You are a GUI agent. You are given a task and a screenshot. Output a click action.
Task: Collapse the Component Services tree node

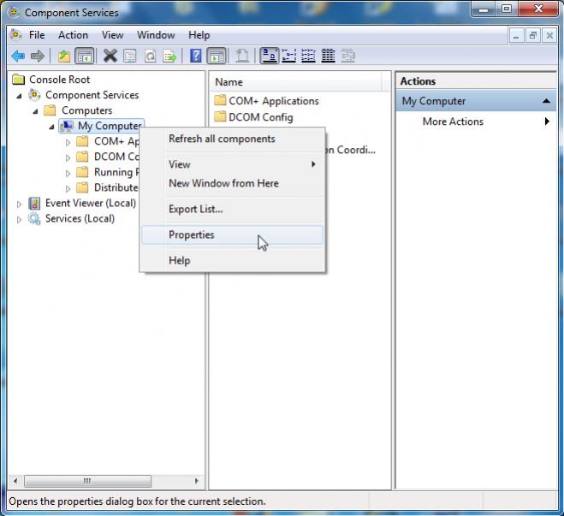[x=20, y=96]
